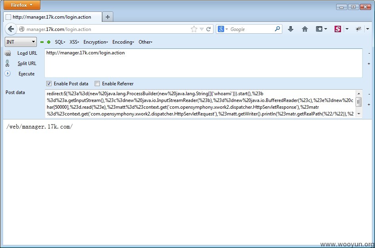Select the manager.17k.com/login.action tab
Image resolution: width=375 pixels, height=248 pixels.
pyautogui.click(x=53, y=17)
